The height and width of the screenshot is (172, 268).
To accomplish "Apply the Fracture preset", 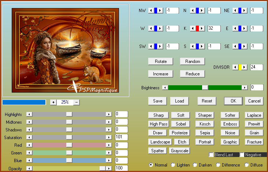I will pos(254,142).
